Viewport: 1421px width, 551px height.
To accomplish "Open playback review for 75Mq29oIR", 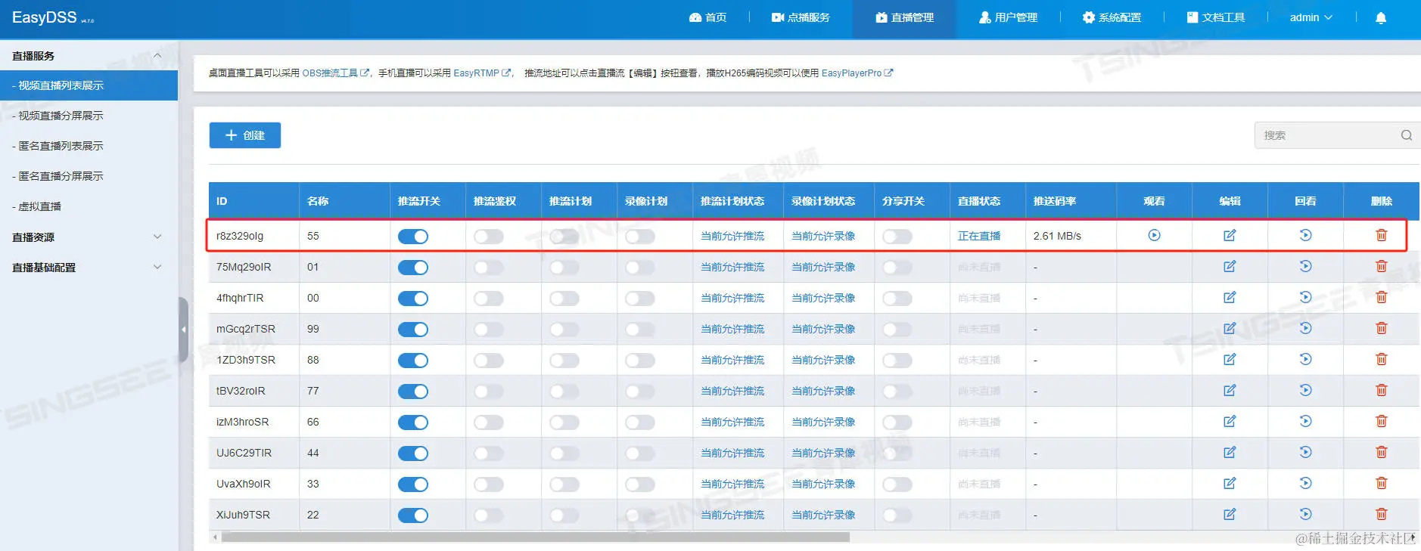I will coord(1305,266).
